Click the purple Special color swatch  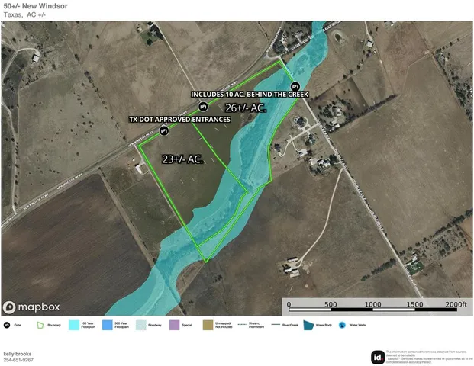pos(175,326)
